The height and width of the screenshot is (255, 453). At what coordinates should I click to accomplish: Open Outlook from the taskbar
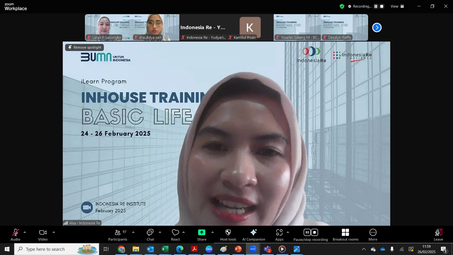(x=150, y=249)
